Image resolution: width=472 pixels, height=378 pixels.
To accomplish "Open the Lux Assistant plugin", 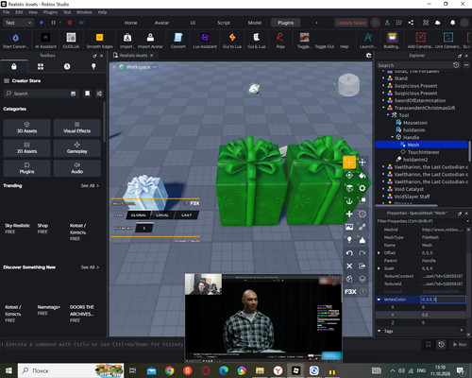I will [205, 41].
